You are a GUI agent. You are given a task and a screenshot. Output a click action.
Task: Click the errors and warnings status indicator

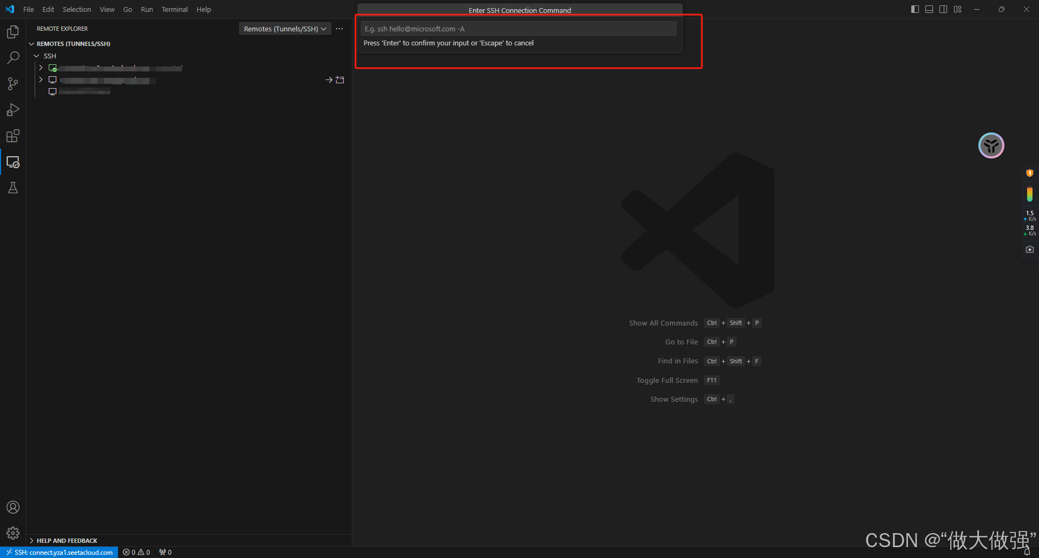[136, 552]
